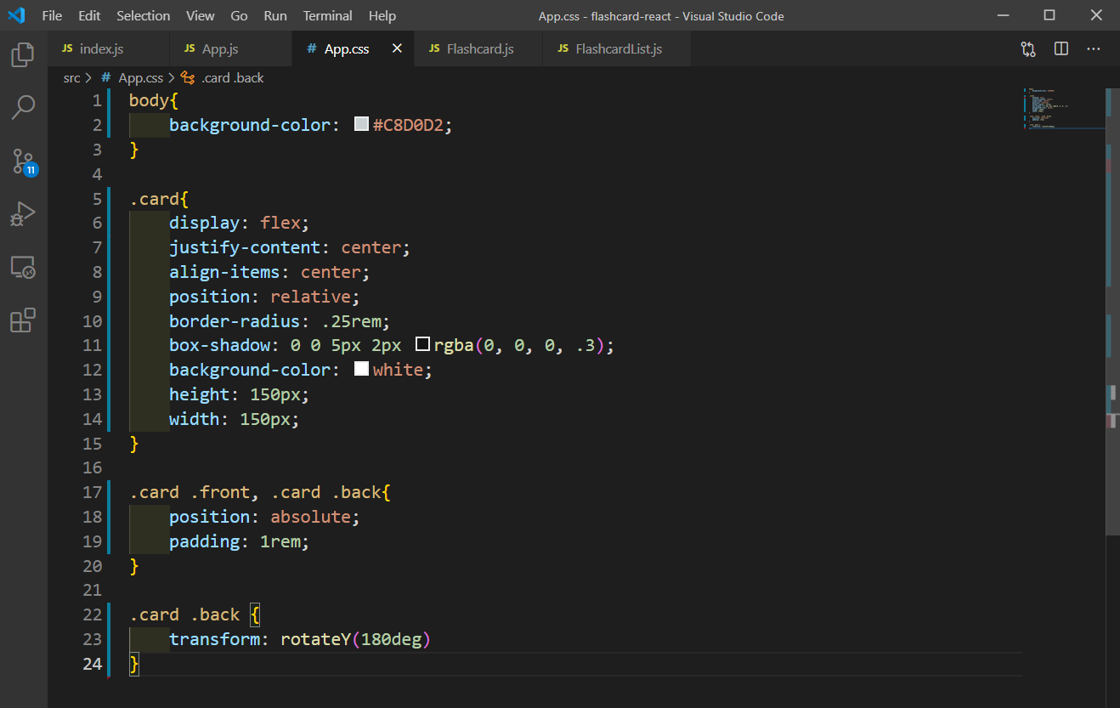The image size is (1120, 708).
Task: Switch to the App.js tab
Action: [230, 49]
